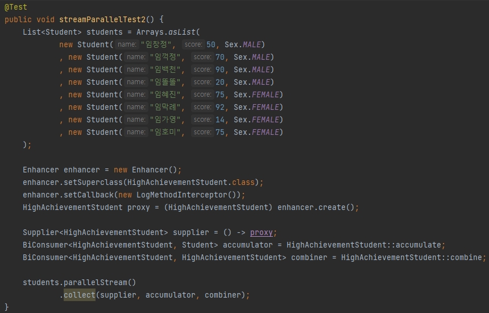Click the HighAchievementStudent::accumulate method reference
The height and width of the screenshot is (313, 489).
[x=364, y=245]
